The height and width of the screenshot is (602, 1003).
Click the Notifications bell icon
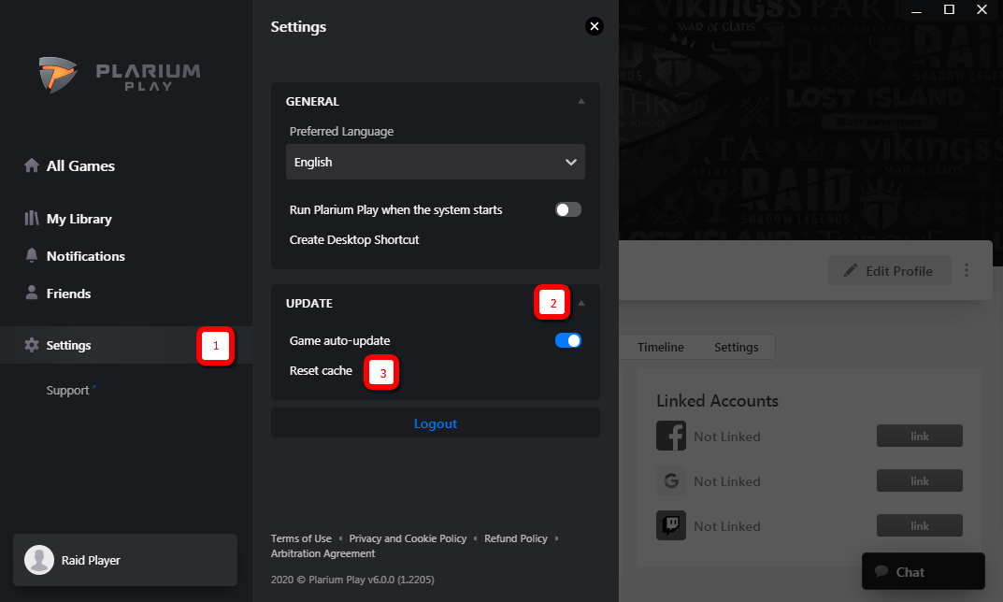[x=32, y=255]
